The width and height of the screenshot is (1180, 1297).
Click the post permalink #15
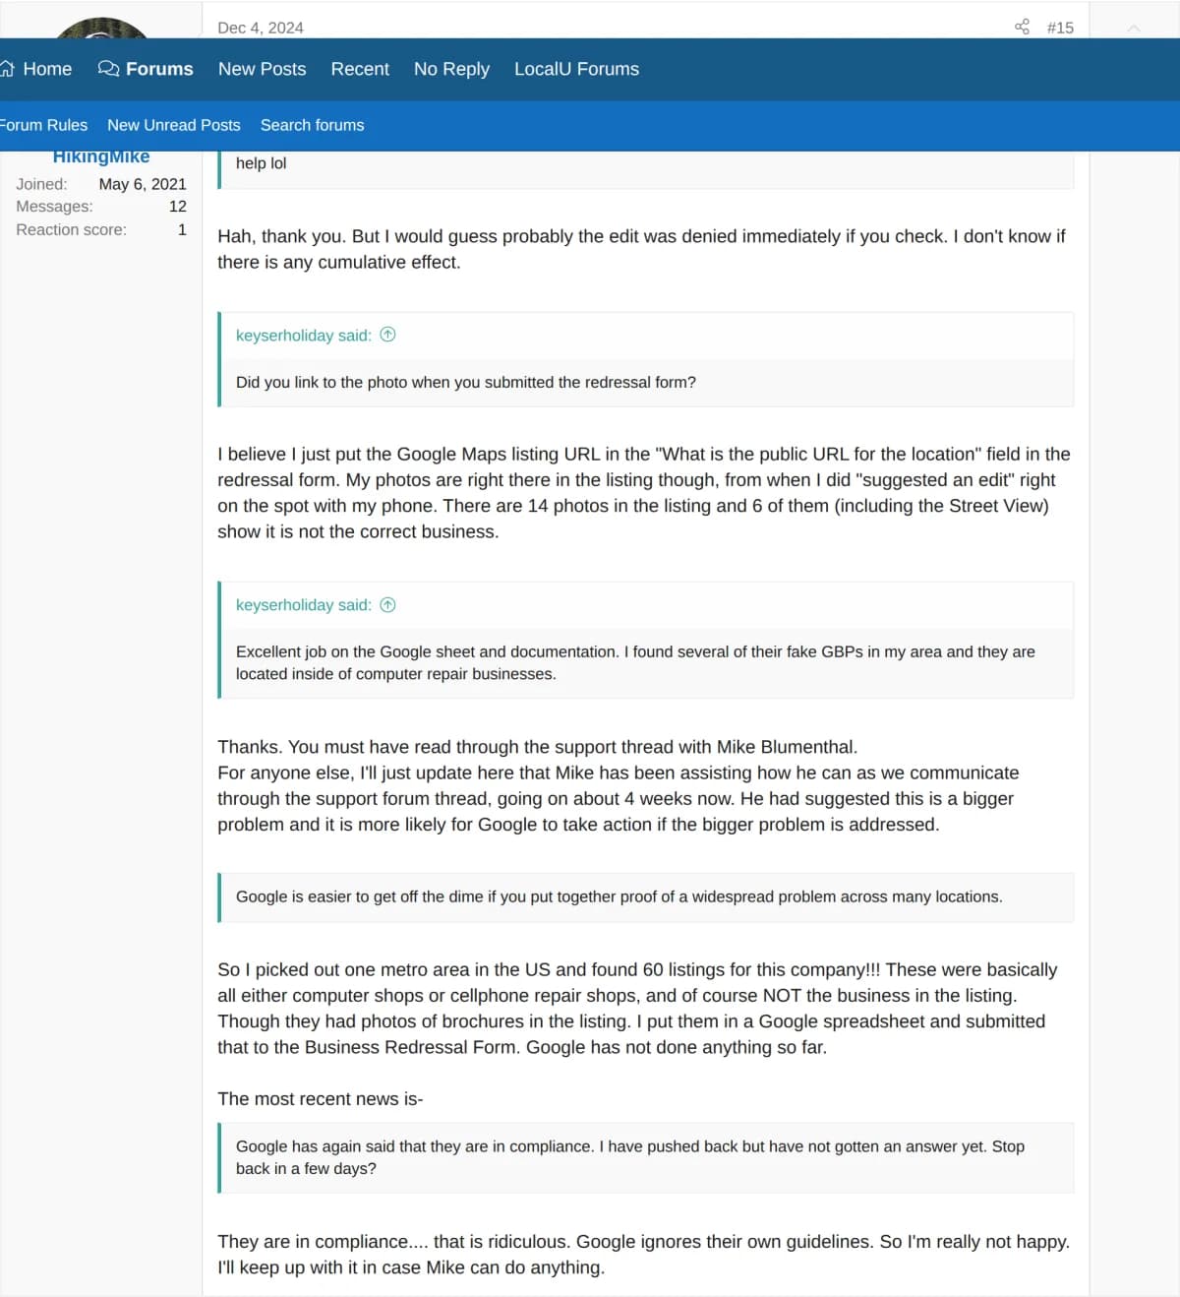tap(1058, 27)
